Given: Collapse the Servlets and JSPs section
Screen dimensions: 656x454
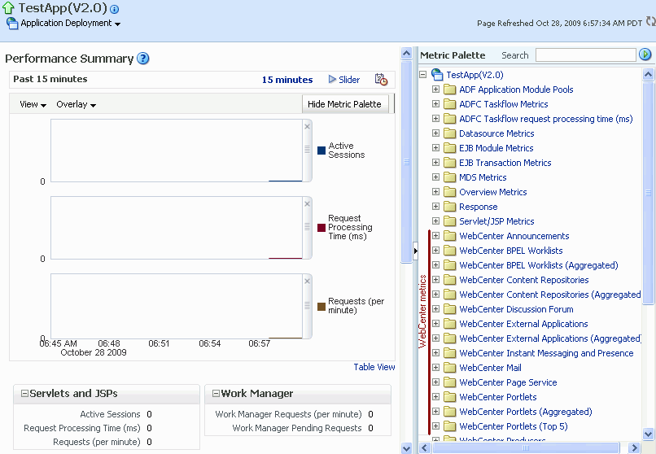Looking at the screenshot, I should click(24, 393).
